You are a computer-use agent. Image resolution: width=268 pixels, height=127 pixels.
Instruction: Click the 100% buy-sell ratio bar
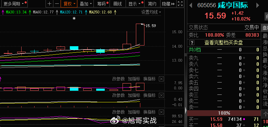click(x=224, y=113)
